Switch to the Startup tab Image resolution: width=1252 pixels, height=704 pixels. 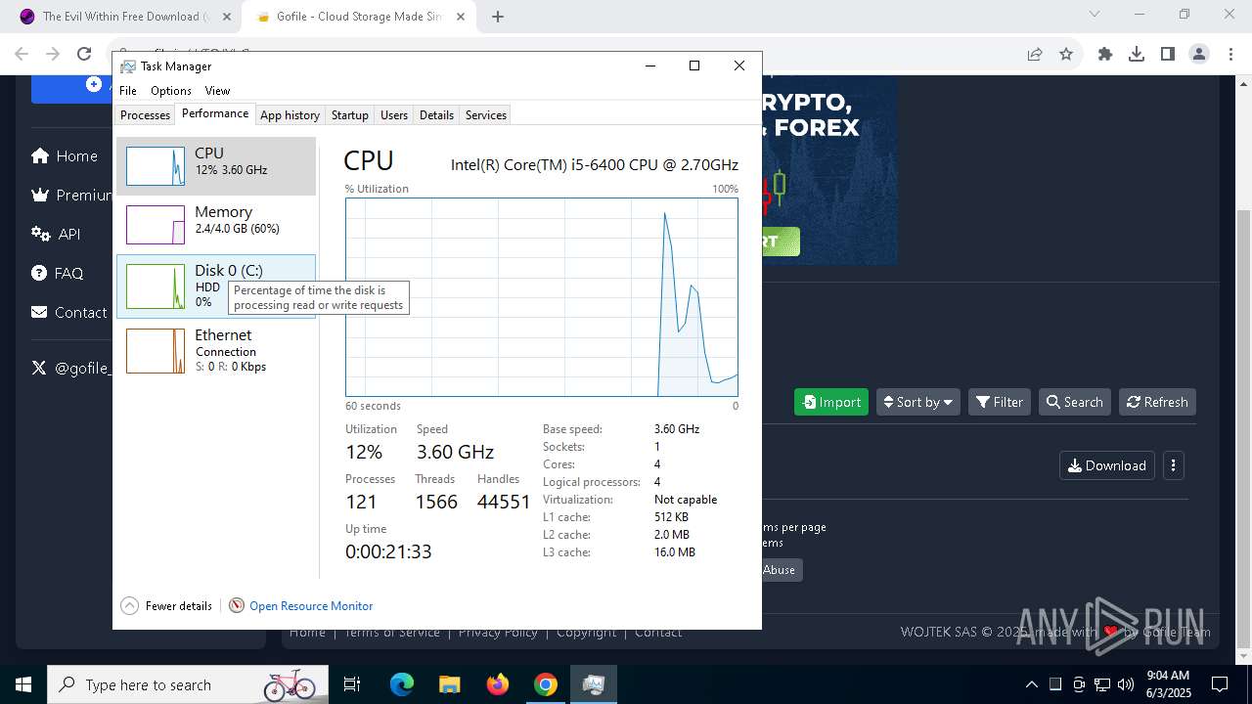tap(349, 115)
